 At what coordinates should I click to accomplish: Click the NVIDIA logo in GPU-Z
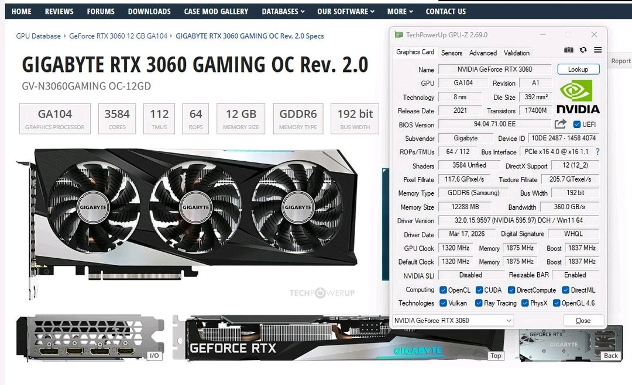tap(578, 96)
